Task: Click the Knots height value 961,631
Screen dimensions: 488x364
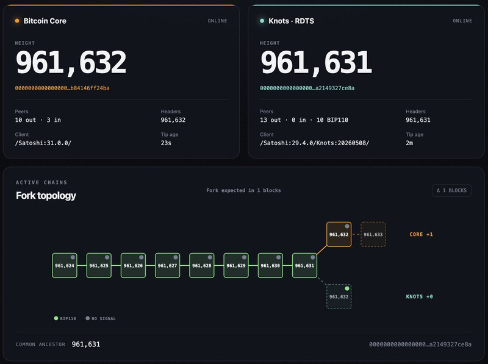Action: 316,63
